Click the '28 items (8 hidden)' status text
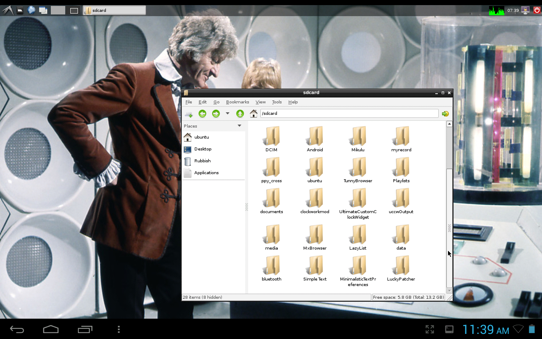 [x=203, y=297]
